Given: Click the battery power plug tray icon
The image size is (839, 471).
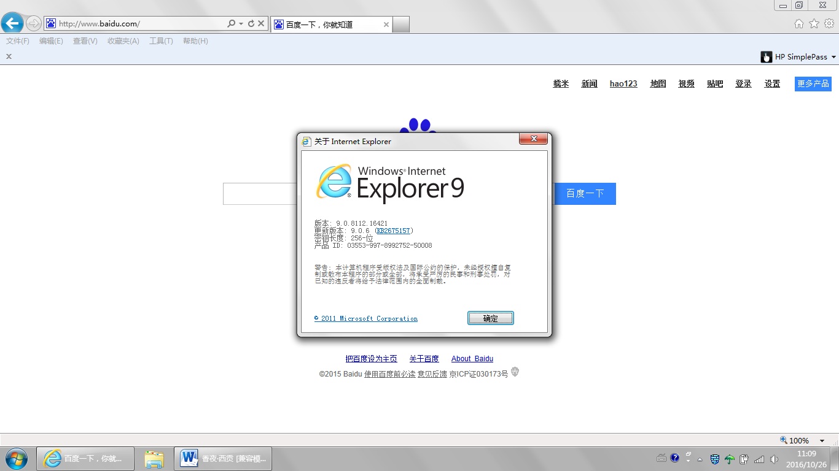Looking at the screenshot, I should click(x=744, y=459).
